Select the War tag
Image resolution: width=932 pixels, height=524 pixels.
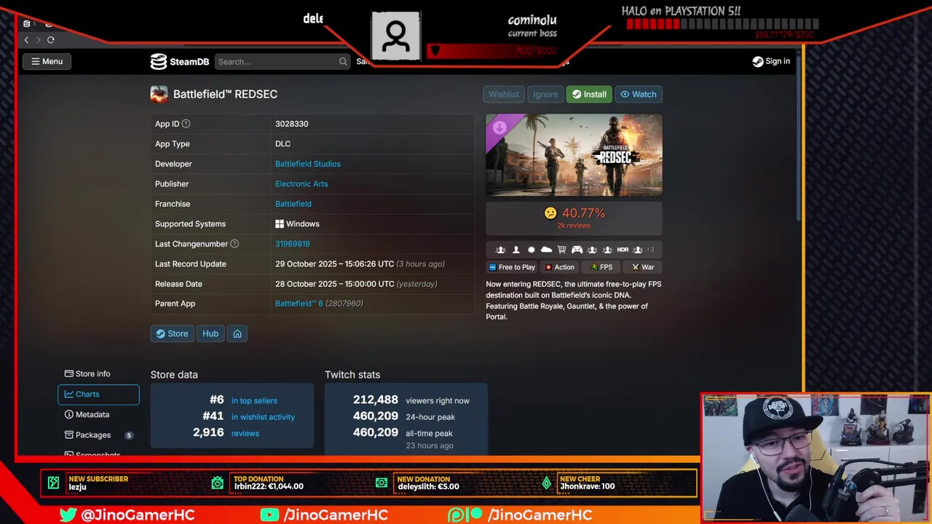(643, 267)
